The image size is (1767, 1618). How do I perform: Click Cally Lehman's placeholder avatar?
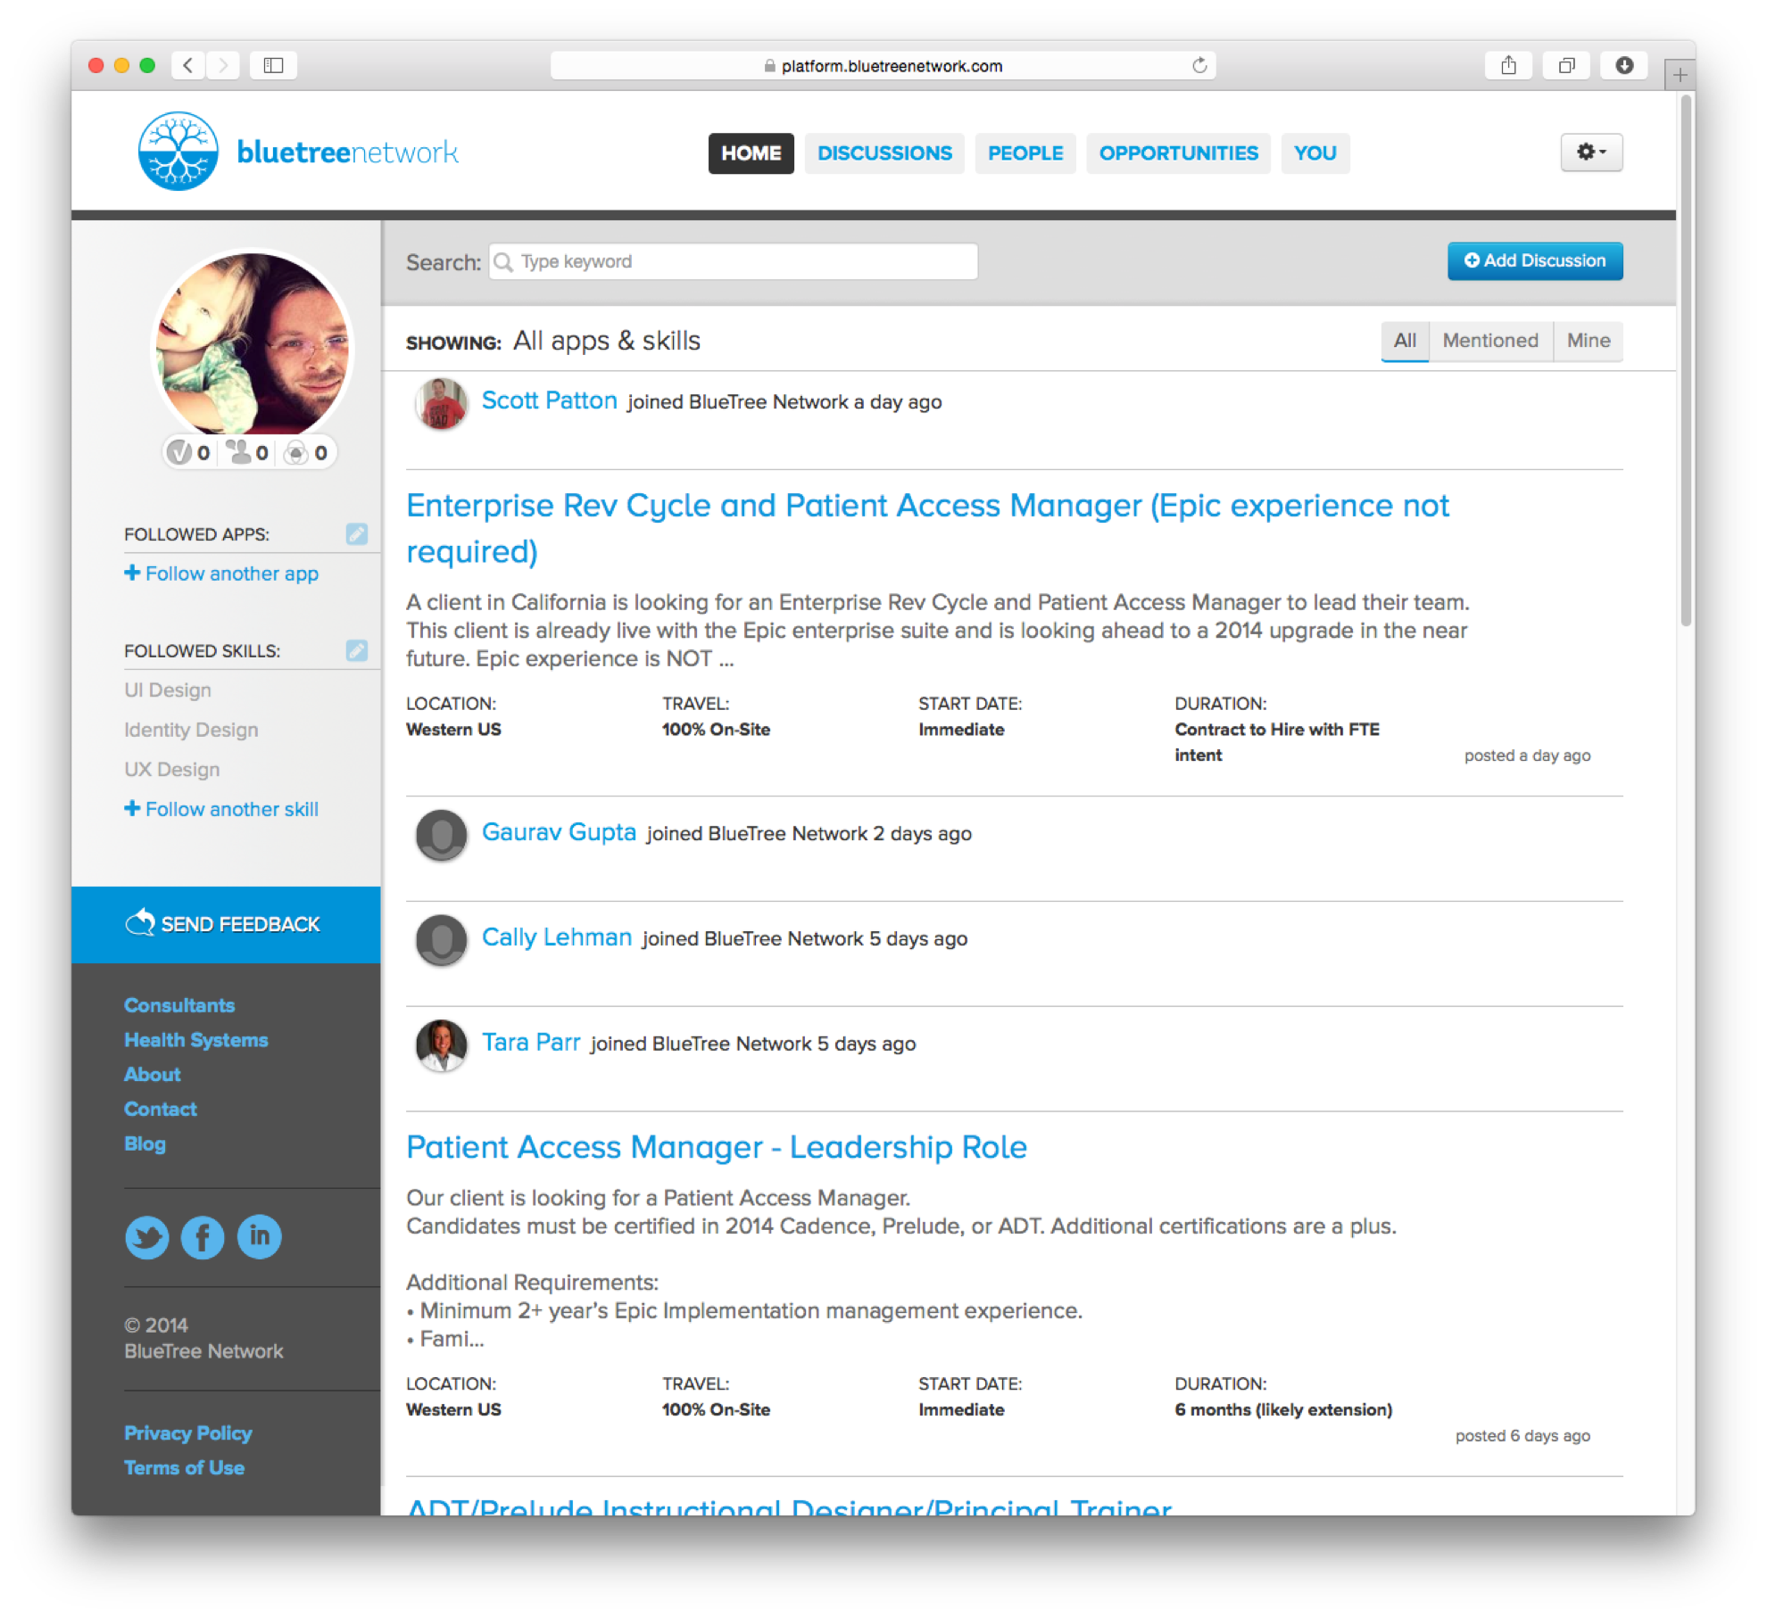coord(441,940)
